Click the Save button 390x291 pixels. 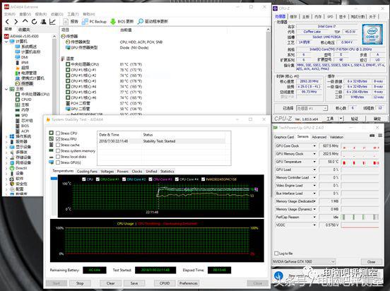coord(134,283)
